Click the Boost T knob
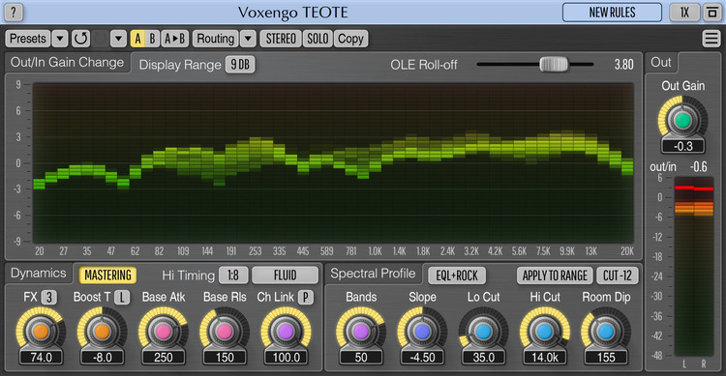Viewport: 726px width, 376px height. [102, 332]
